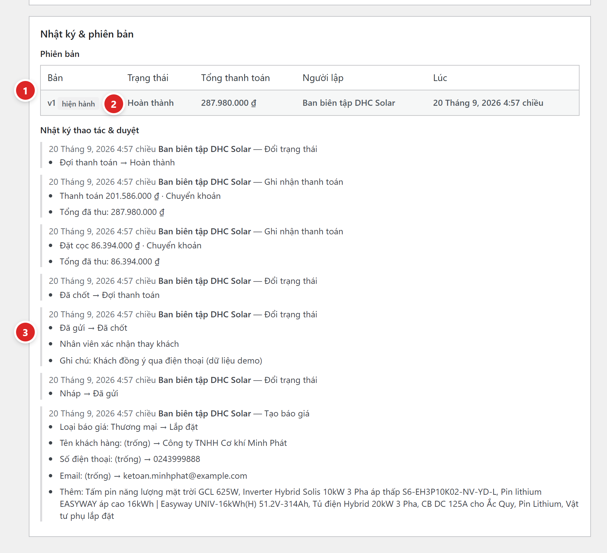Click email ketoan.minhphat@example.com line

click(153, 476)
